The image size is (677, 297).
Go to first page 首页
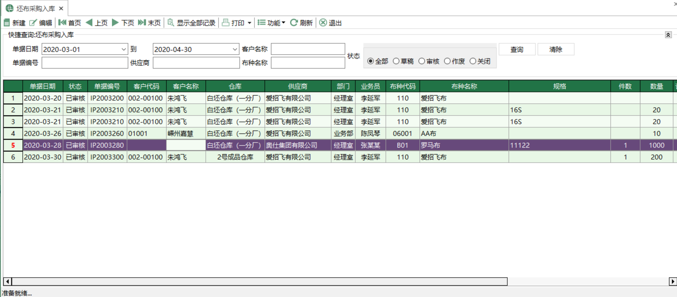click(70, 23)
